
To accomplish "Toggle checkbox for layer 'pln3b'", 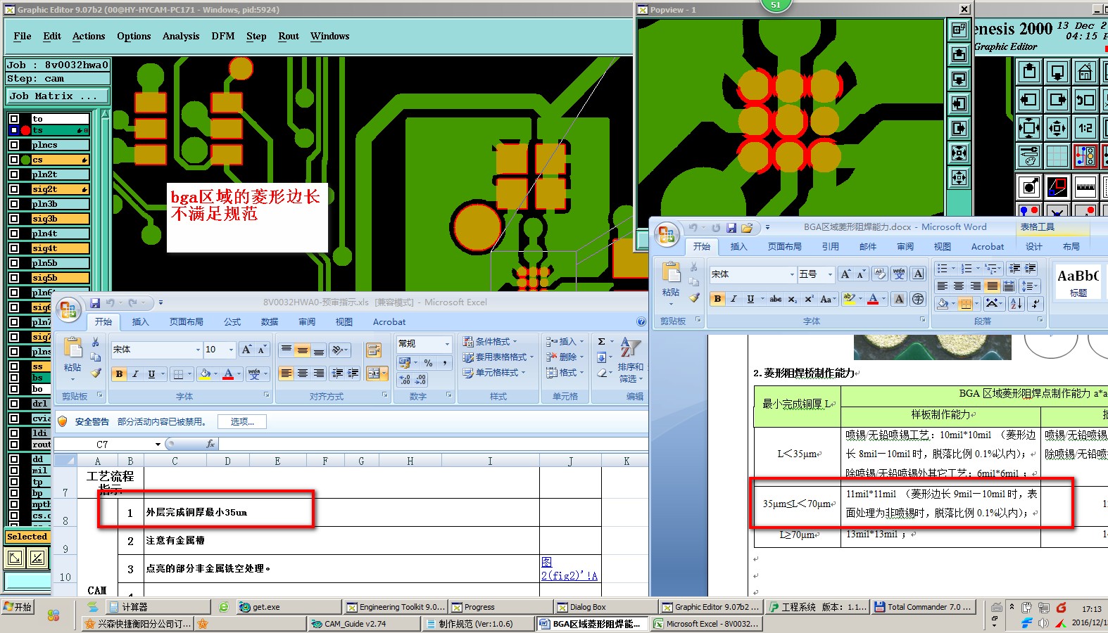I will [x=14, y=204].
